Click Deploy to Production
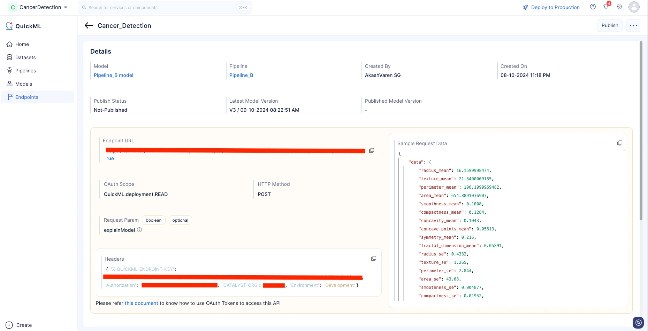The height and width of the screenshot is (331, 648). 551,7
